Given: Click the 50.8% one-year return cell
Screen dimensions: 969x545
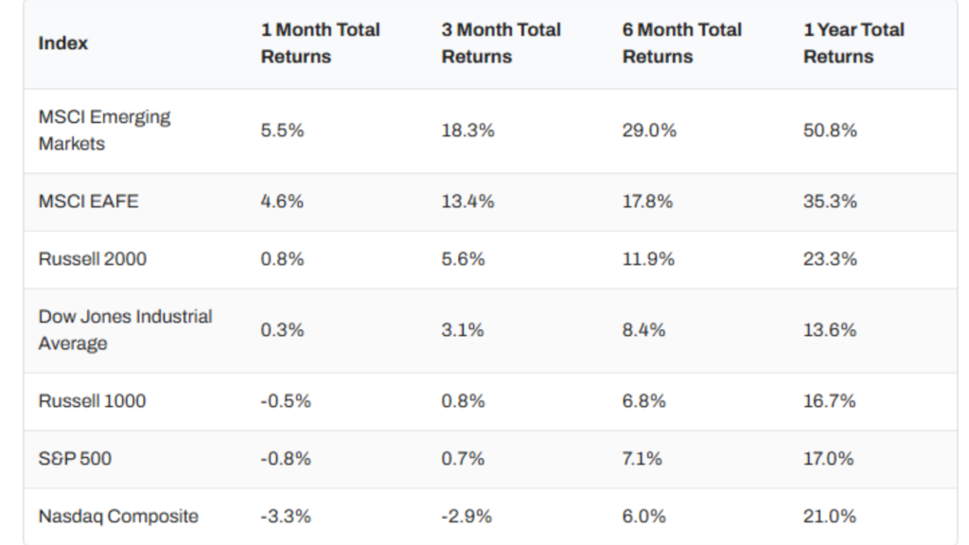Looking at the screenshot, I should coord(830,131).
